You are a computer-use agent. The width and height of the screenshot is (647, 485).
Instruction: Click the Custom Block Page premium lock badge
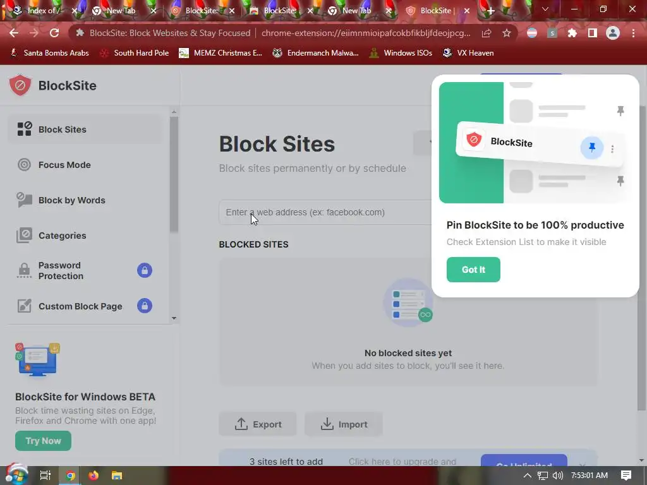[145, 306]
